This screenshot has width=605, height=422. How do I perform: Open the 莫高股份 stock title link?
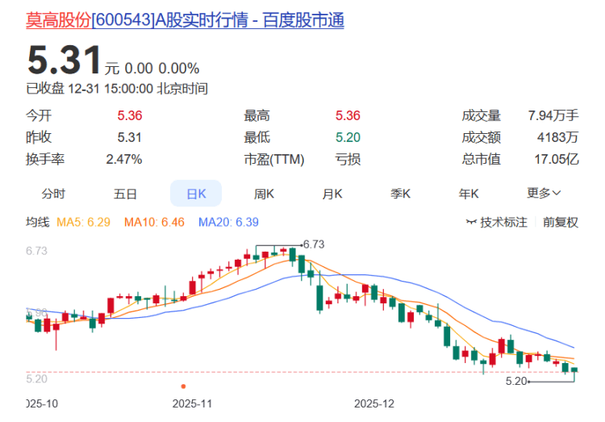(x=185, y=20)
